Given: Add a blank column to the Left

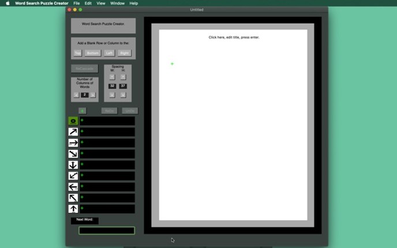Looking at the screenshot, I should pos(110,53).
